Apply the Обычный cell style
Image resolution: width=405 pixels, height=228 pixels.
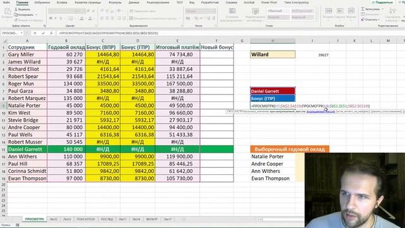pyautogui.click(x=278, y=11)
